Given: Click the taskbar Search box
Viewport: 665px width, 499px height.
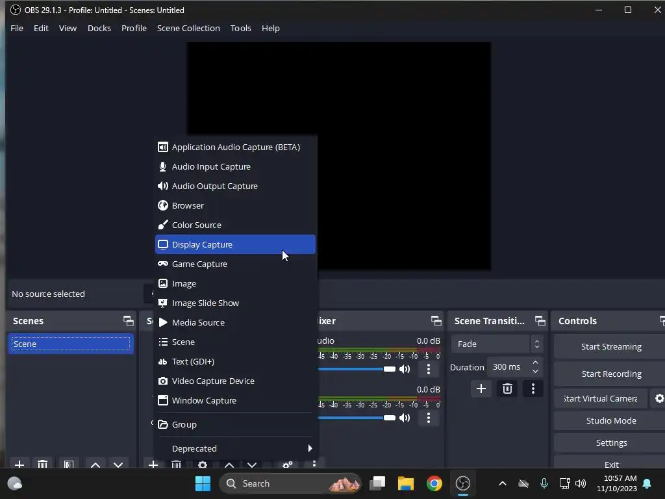Looking at the screenshot, I should 290,483.
